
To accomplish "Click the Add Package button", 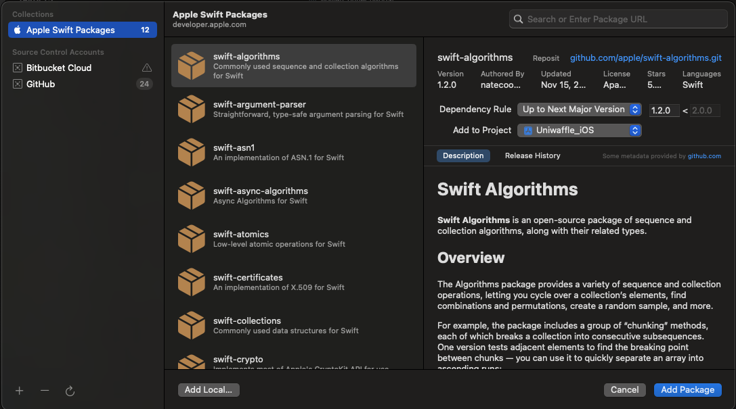I will pyautogui.click(x=688, y=390).
